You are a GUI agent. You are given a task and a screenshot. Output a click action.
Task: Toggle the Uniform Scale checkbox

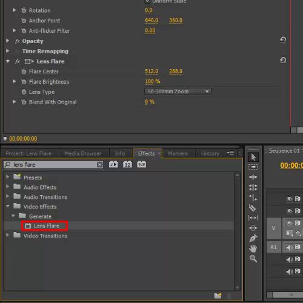point(147,1)
